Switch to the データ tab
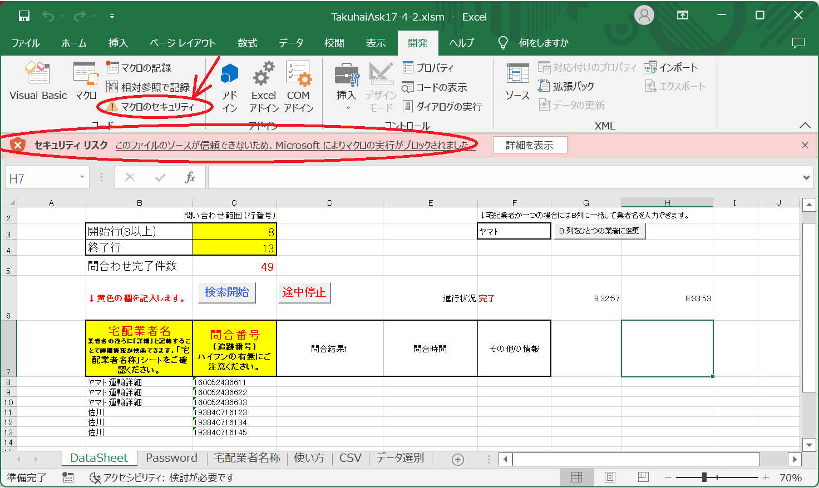This screenshot has height=488, width=819. 292,43
